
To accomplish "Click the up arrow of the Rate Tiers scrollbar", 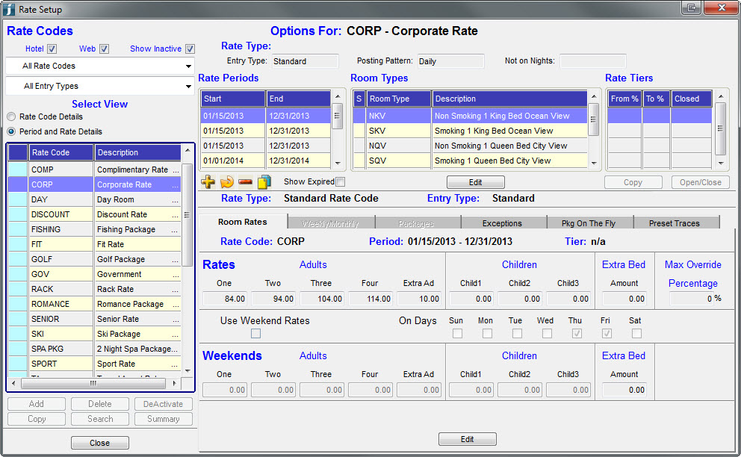I will pyautogui.click(x=720, y=96).
